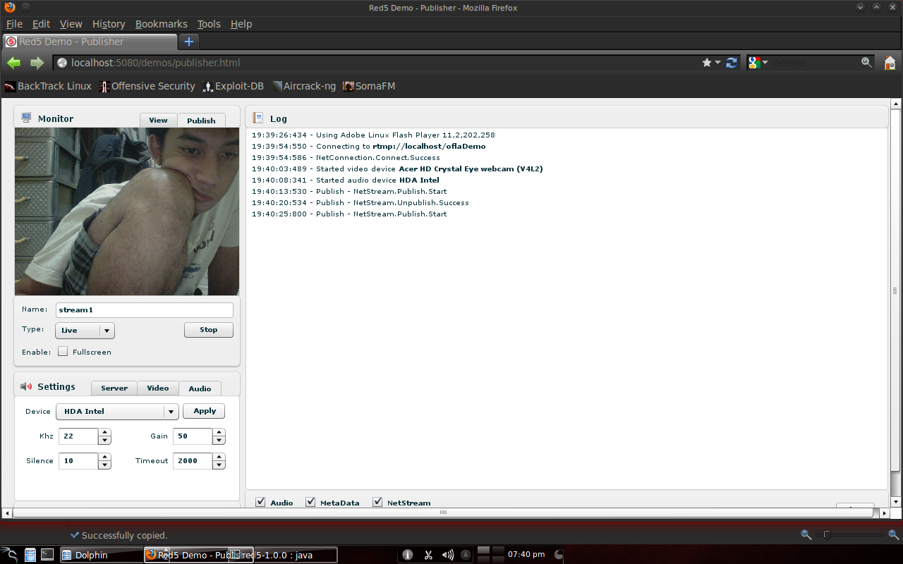This screenshot has width=903, height=564.
Task: Open the Video settings tab
Action: coord(157,388)
